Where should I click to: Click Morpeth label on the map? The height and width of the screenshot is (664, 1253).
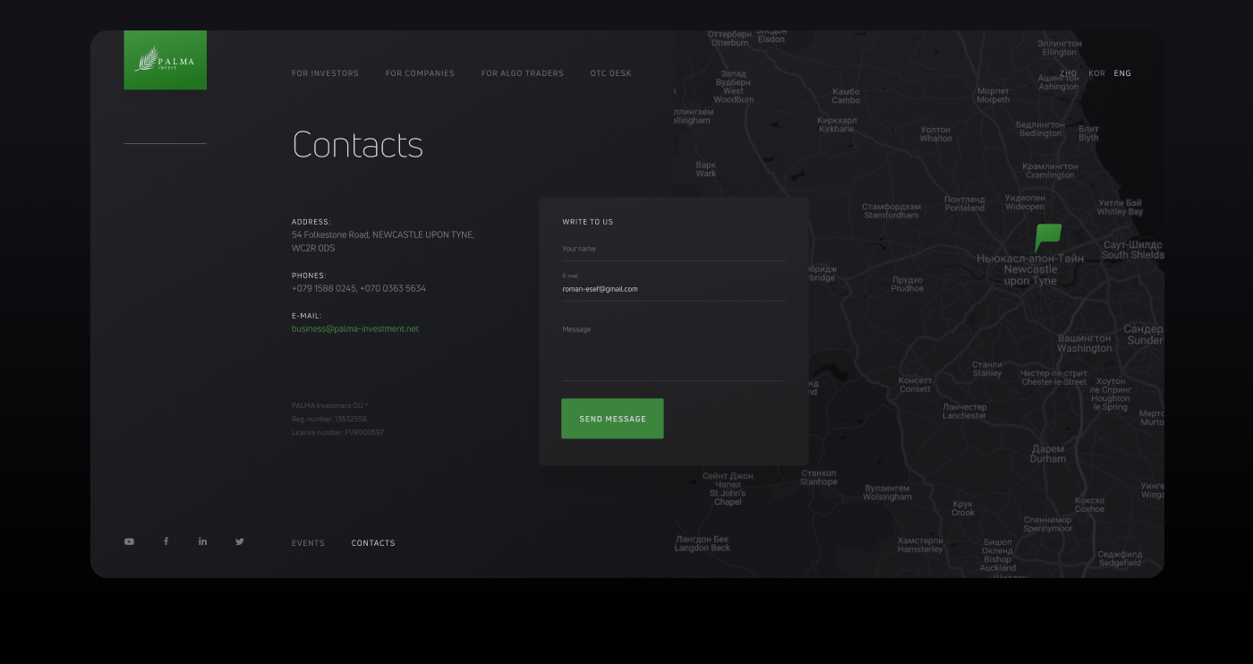993,96
